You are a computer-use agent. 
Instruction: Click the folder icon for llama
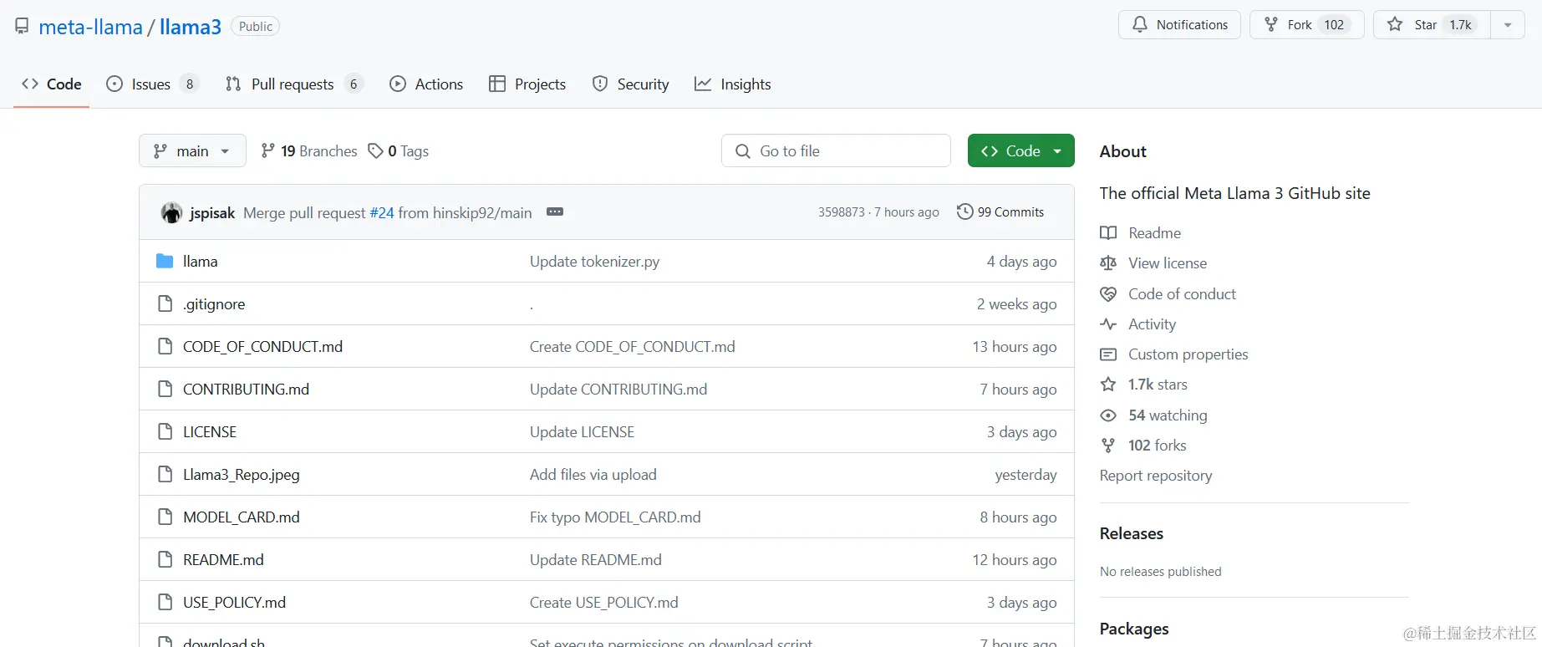(x=165, y=261)
